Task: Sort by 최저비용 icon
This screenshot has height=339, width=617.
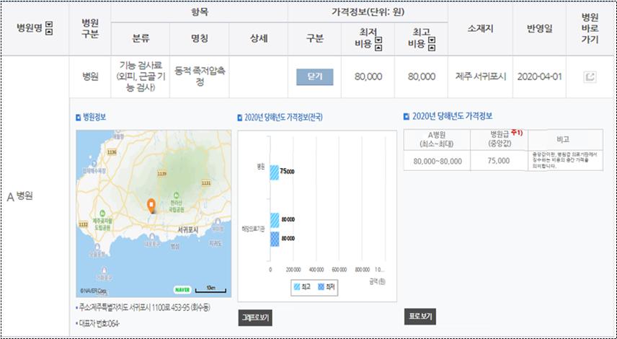Action: click(378, 44)
